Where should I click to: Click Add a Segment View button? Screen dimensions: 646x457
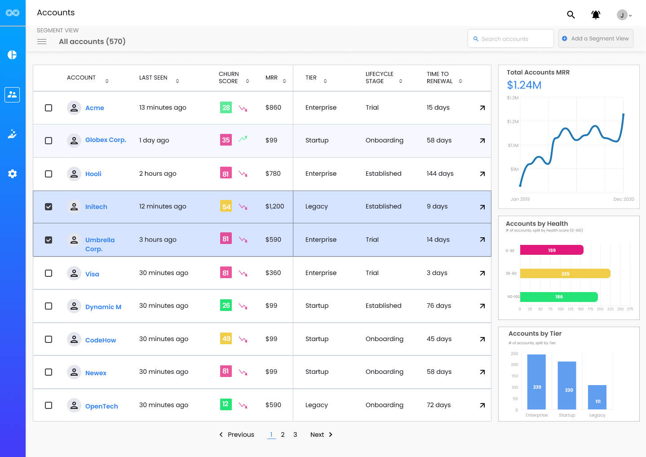(596, 39)
